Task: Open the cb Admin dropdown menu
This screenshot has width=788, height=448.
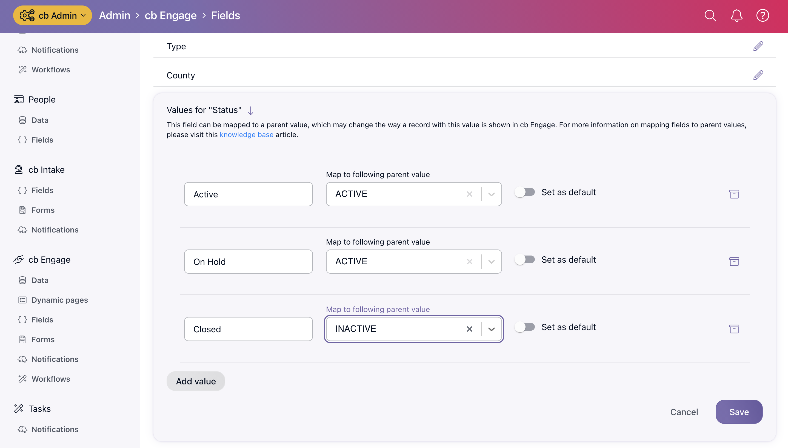Action: point(53,15)
